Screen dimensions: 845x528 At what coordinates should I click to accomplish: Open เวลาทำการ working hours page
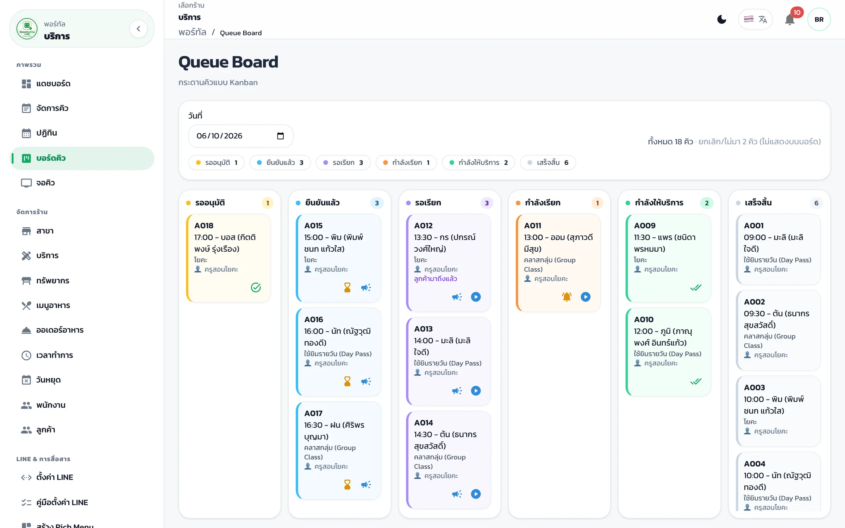click(82, 355)
